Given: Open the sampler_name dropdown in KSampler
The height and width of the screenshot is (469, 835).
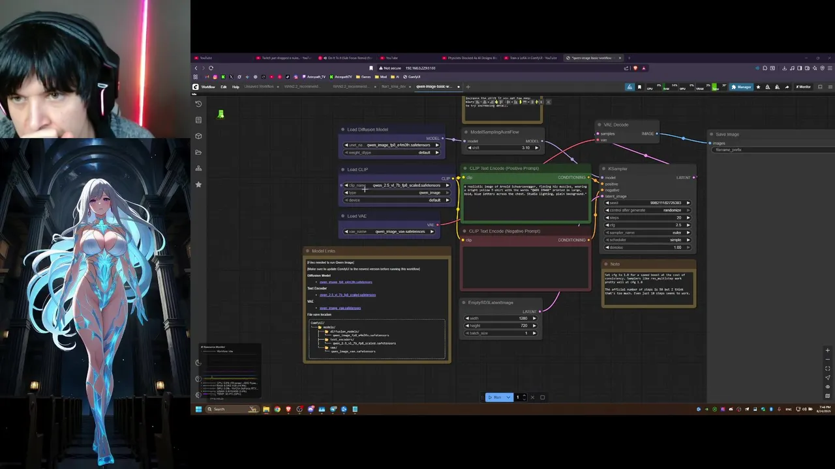Looking at the screenshot, I should point(648,233).
